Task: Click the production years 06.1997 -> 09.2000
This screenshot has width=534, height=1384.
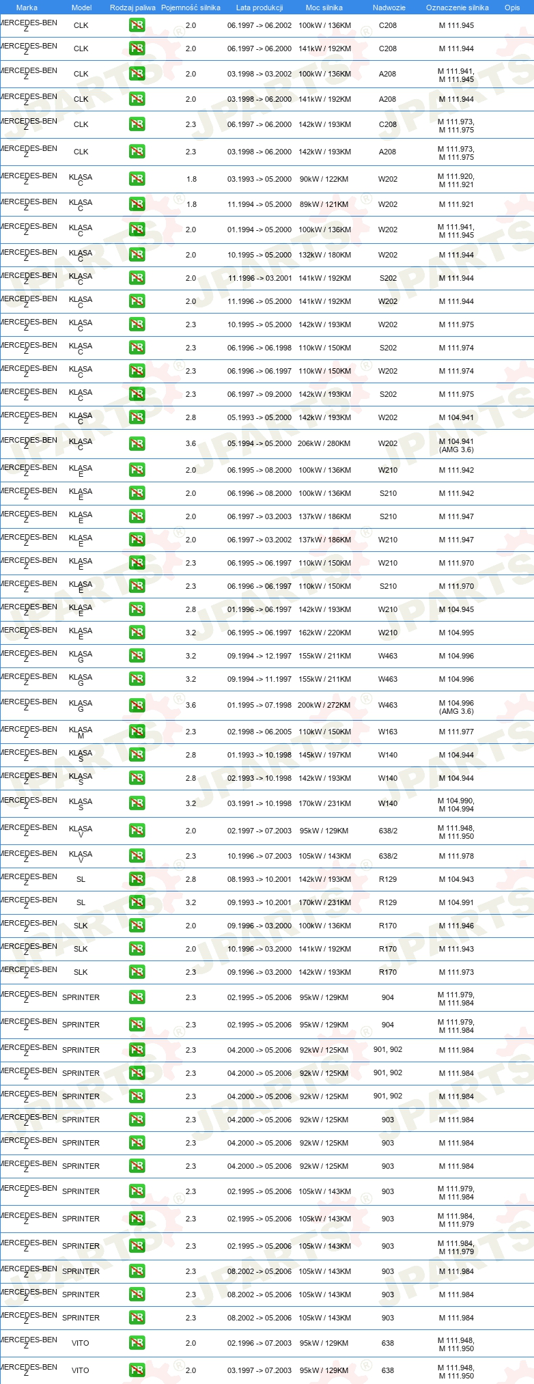Action: coord(259,394)
